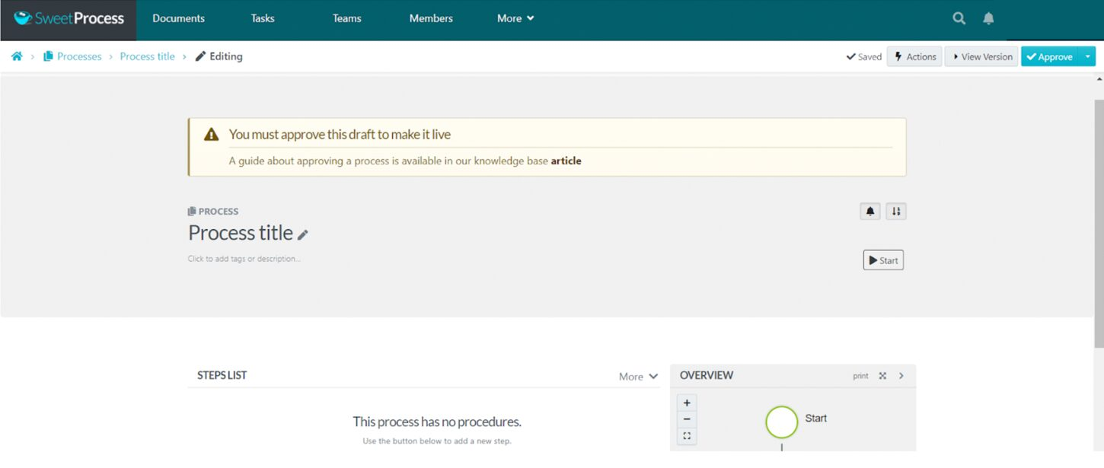The height and width of the screenshot is (468, 1104).
Task: Open the Actions button menu
Action: [x=914, y=56]
